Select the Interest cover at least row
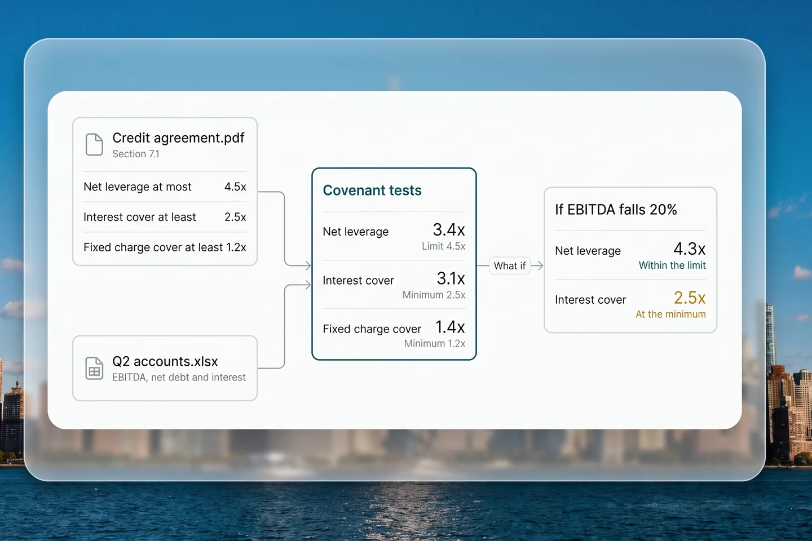Viewport: 812px width, 541px height. click(165, 217)
